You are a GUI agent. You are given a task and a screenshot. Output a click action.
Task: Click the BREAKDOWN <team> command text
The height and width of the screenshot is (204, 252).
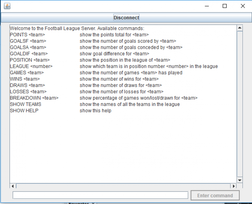coord(34,98)
